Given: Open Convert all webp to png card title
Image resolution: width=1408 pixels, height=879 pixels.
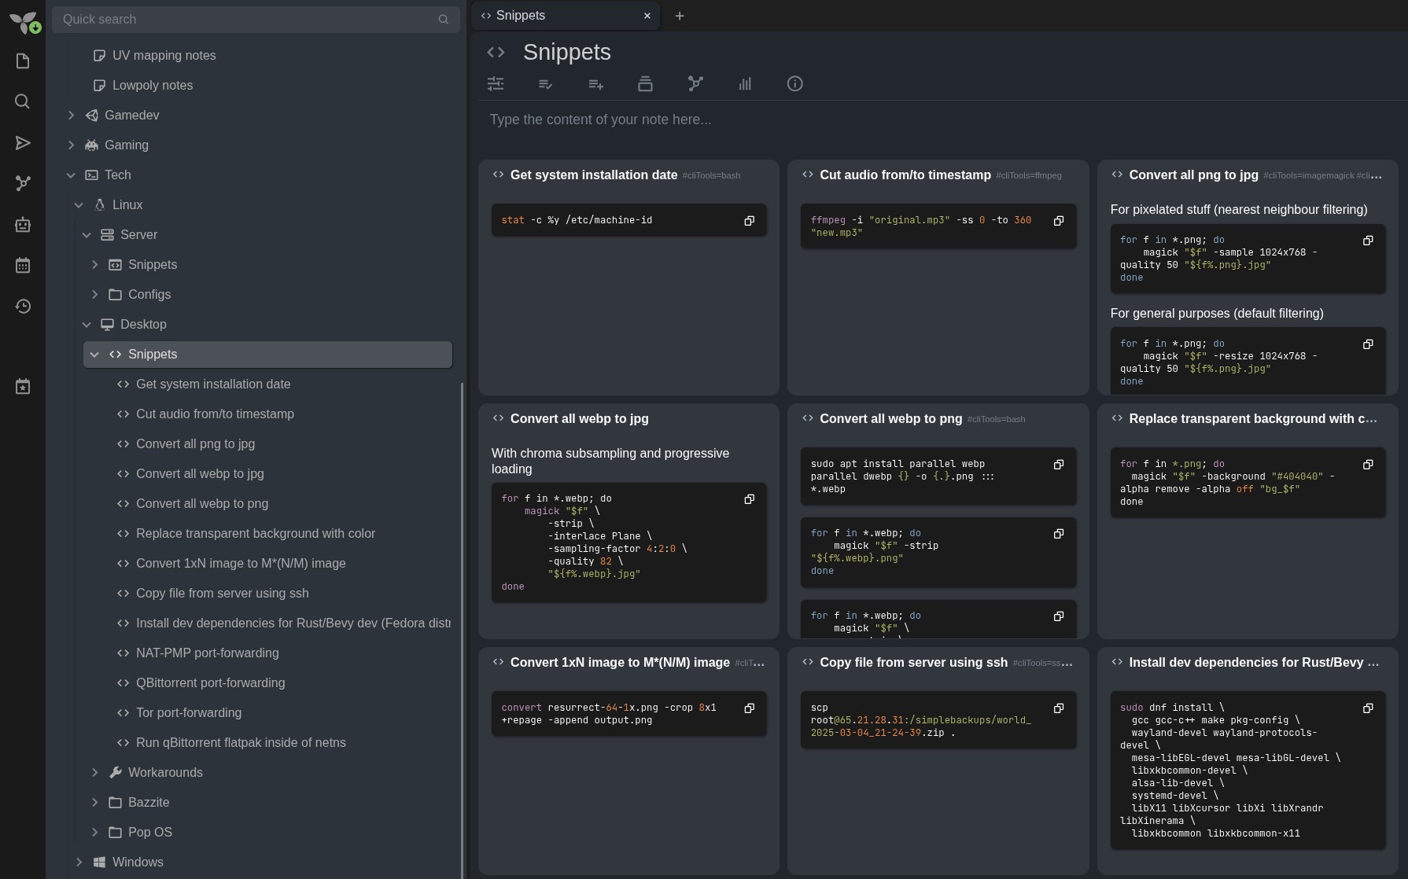Looking at the screenshot, I should pos(890,419).
